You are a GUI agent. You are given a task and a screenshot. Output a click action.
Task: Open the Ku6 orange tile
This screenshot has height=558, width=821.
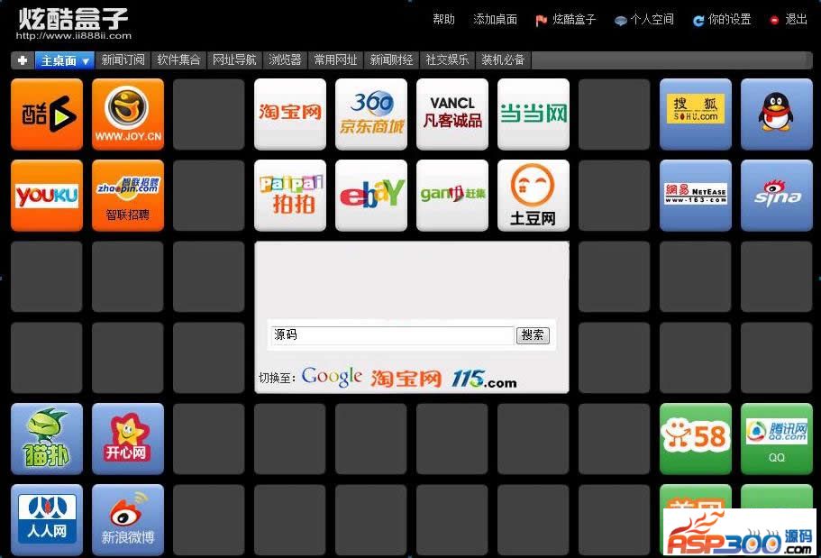[x=47, y=114]
